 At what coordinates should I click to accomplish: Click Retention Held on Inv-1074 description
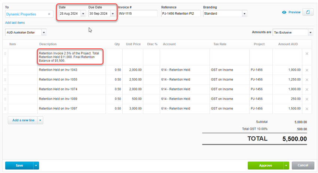(x=58, y=89)
